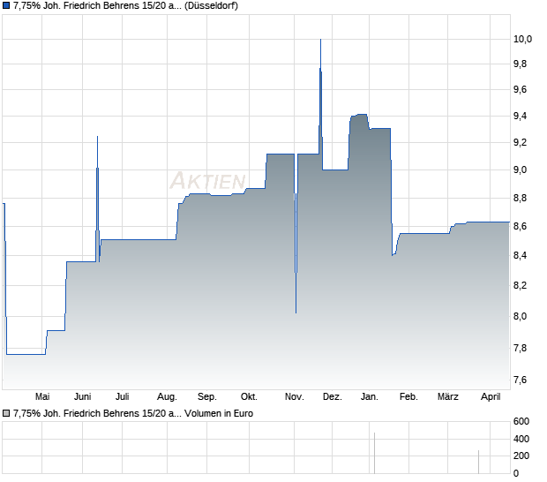547x482 pixels.
Task: Click the '8,8' price axis value
Action: 520,199
